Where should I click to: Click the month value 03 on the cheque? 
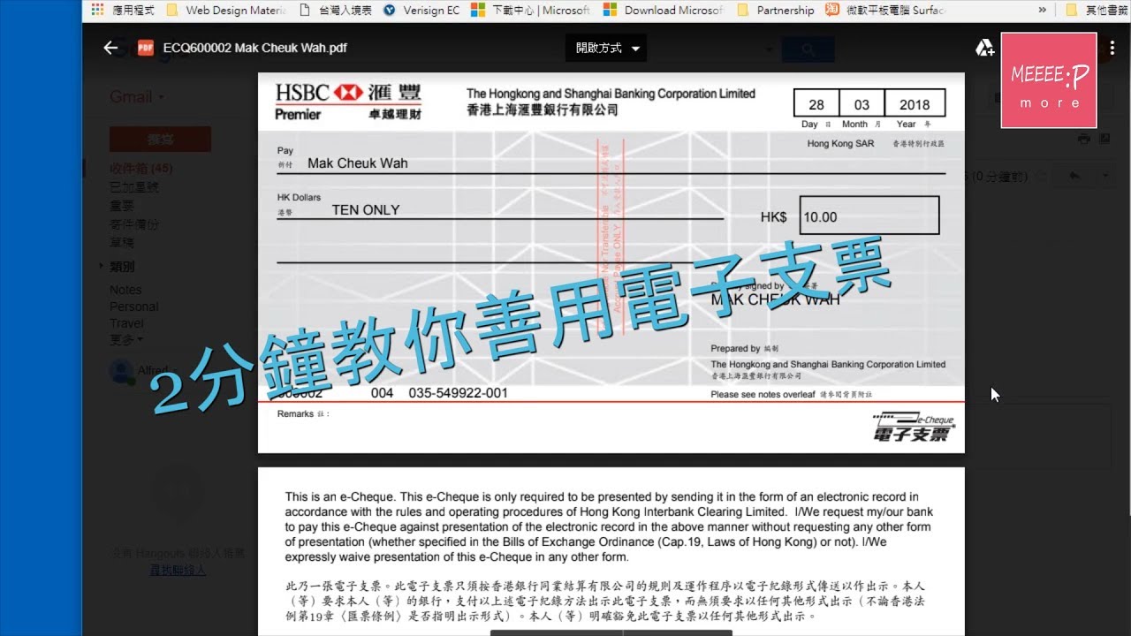point(862,104)
